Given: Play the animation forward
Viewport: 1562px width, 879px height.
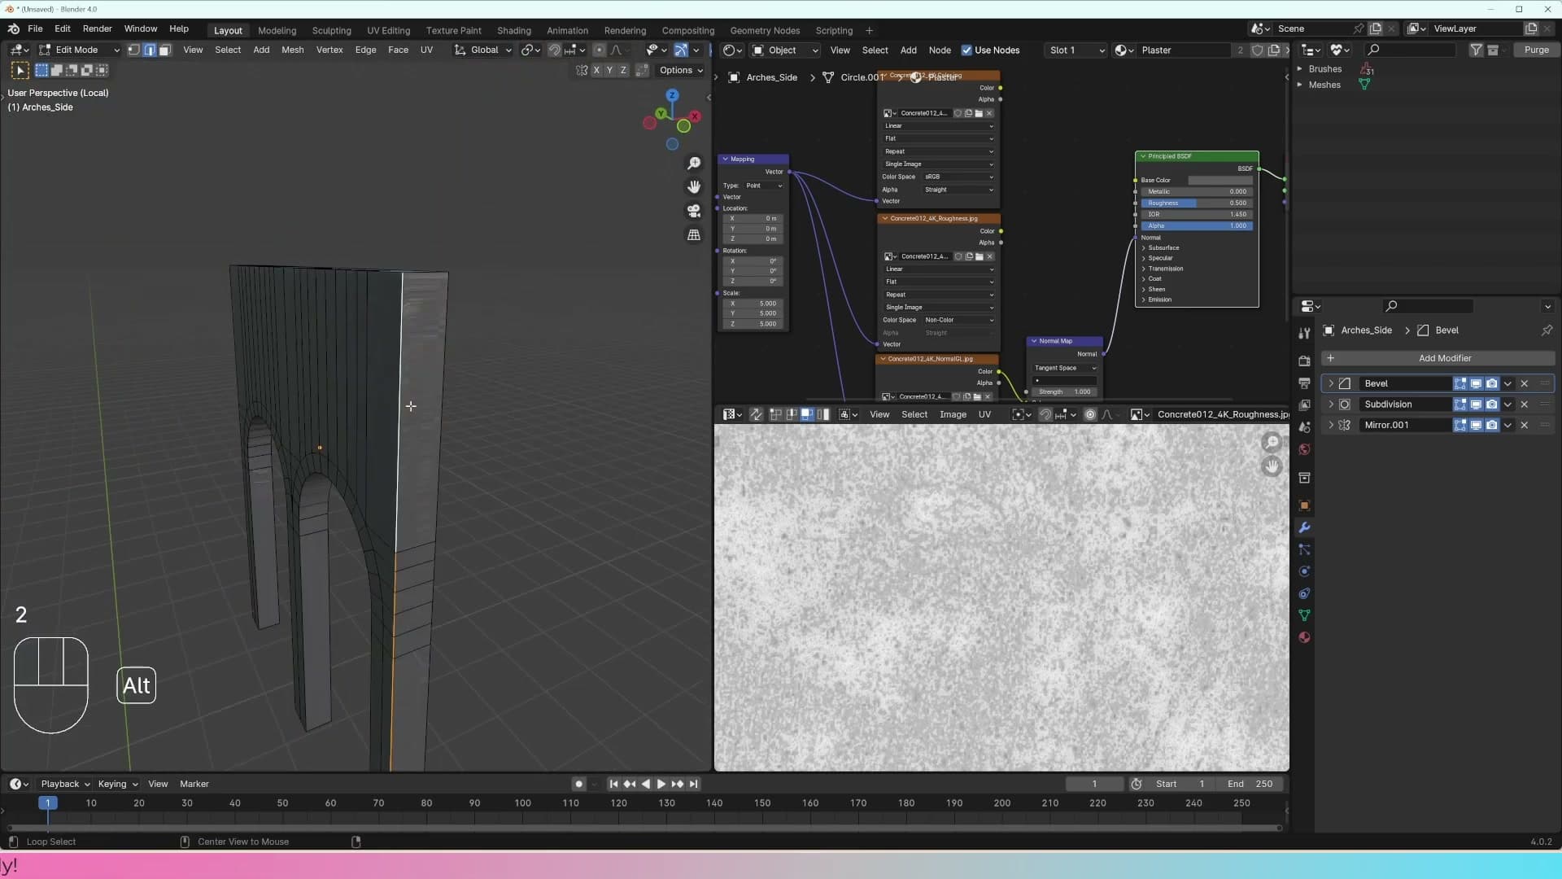Looking at the screenshot, I should click(x=661, y=784).
